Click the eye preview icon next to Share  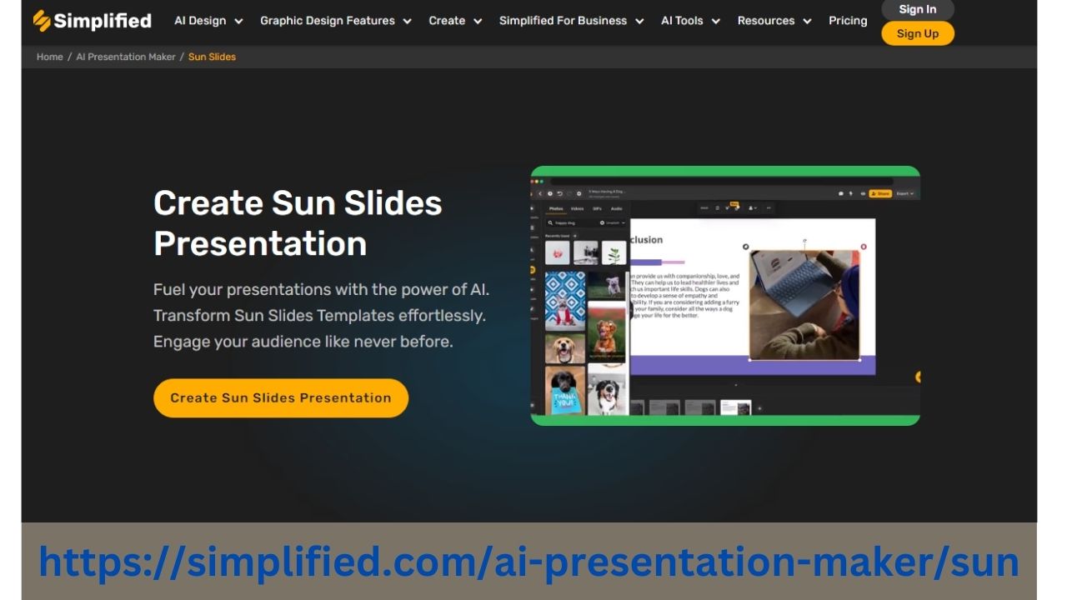(x=864, y=193)
